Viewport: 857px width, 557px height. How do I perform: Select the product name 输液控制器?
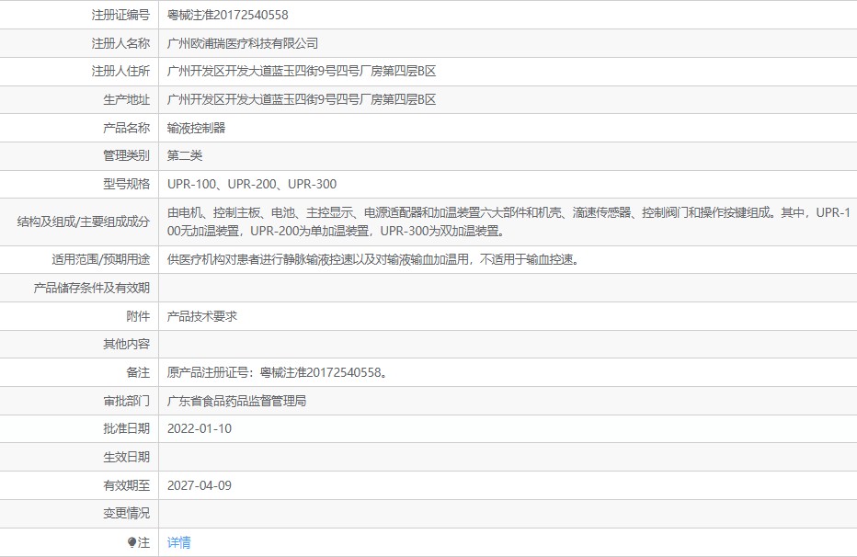click(x=196, y=128)
